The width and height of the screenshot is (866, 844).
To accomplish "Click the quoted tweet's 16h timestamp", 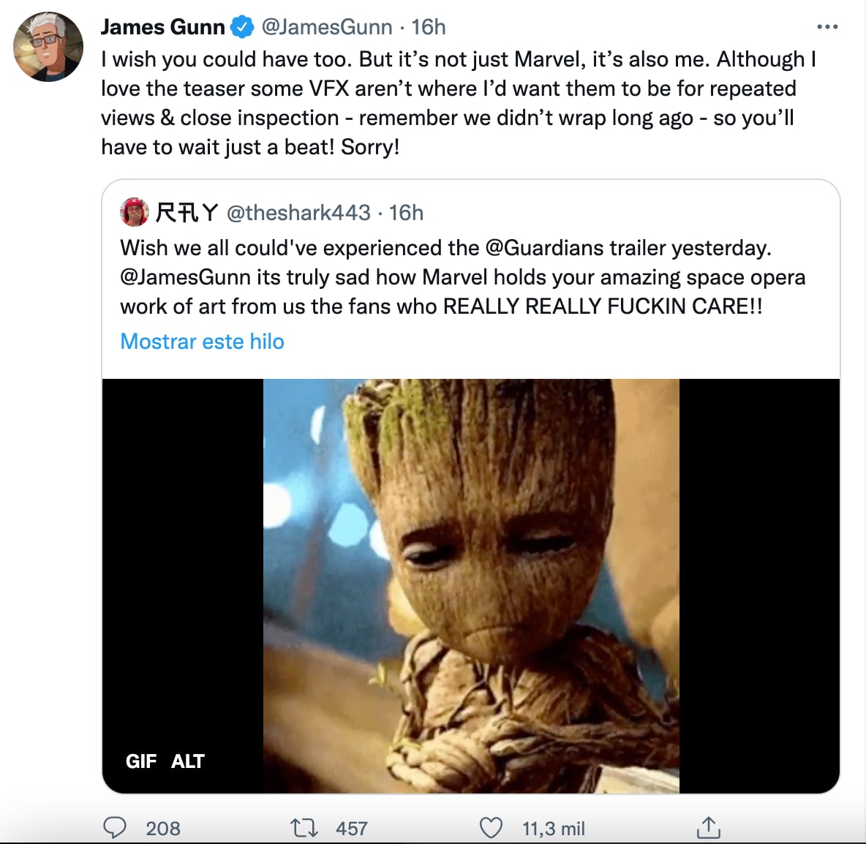I will tap(406, 213).
